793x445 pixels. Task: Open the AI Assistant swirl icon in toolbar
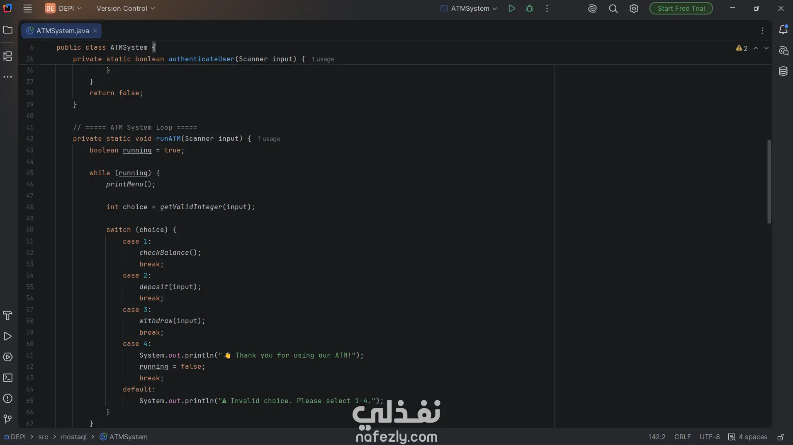point(592,8)
